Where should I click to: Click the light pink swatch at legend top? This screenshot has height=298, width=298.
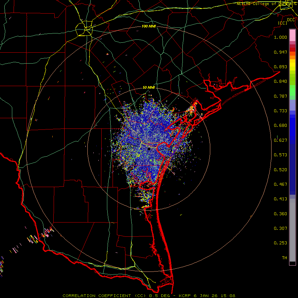pos(292,35)
